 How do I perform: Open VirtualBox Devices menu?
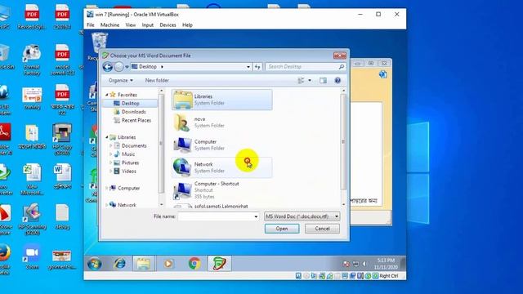(x=168, y=25)
